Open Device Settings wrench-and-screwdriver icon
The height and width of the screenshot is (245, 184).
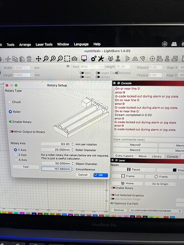click(101, 59)
